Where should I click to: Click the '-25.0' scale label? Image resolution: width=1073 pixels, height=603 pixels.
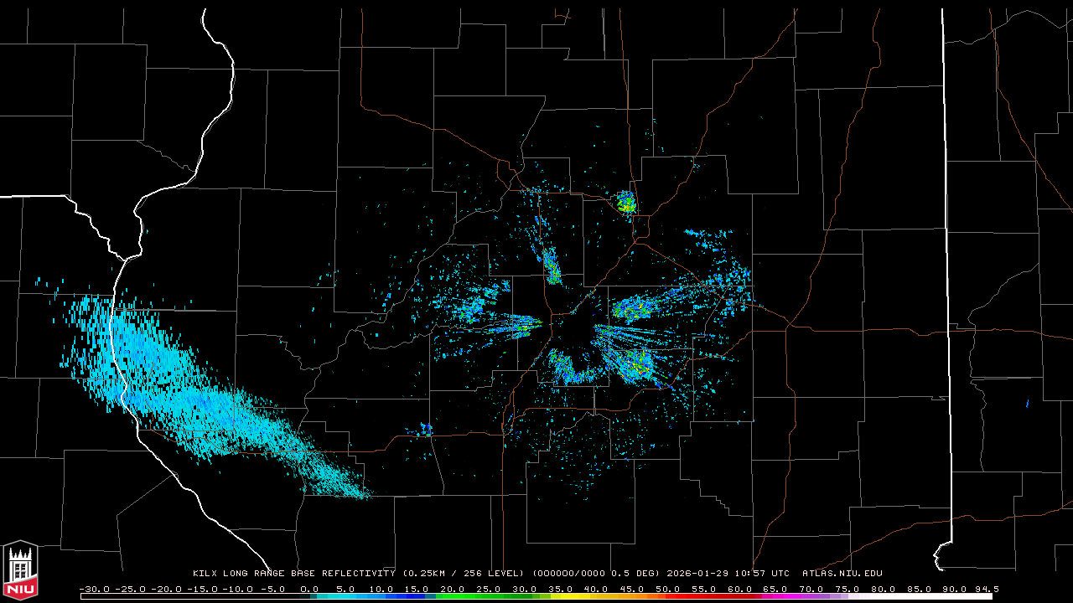(x=131, y=589)
